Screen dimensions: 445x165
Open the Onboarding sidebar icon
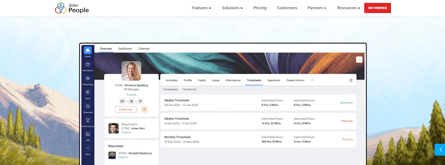pos(88,78)
